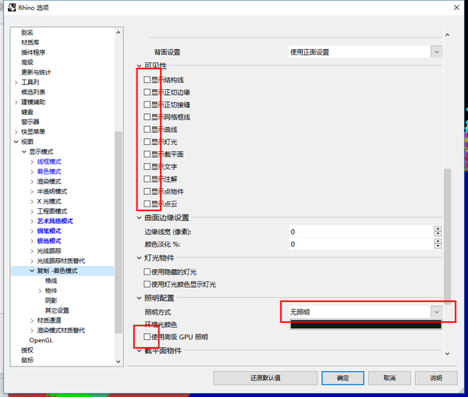Viewport: 468px width, 397px height.
Task: Click the tree panel scroll-down arrow
Action: (119, 361)
